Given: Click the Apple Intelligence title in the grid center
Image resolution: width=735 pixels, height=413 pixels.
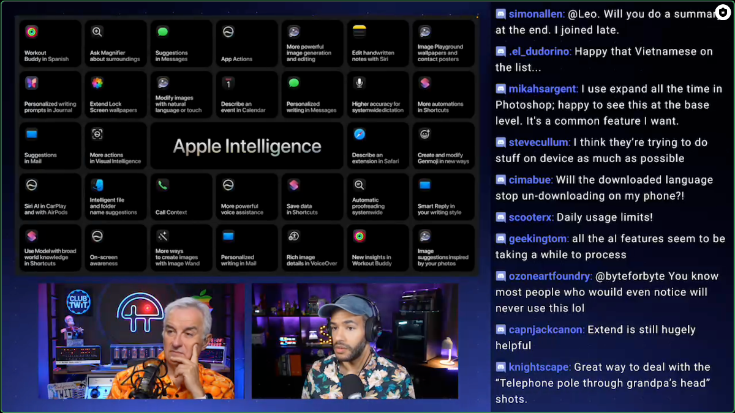Looking at the screenshot, I should [247, 146].
